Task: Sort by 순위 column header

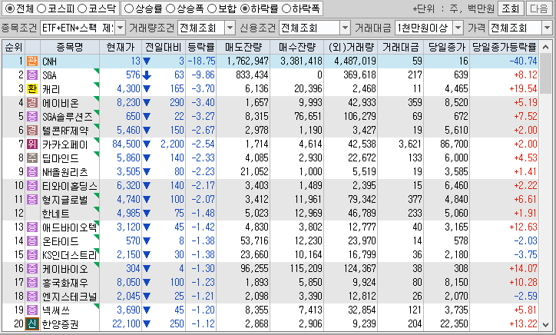Action: 14,47
